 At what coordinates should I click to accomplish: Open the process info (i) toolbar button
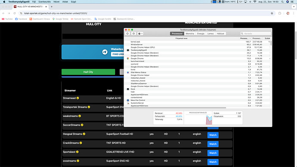[133, 34]
